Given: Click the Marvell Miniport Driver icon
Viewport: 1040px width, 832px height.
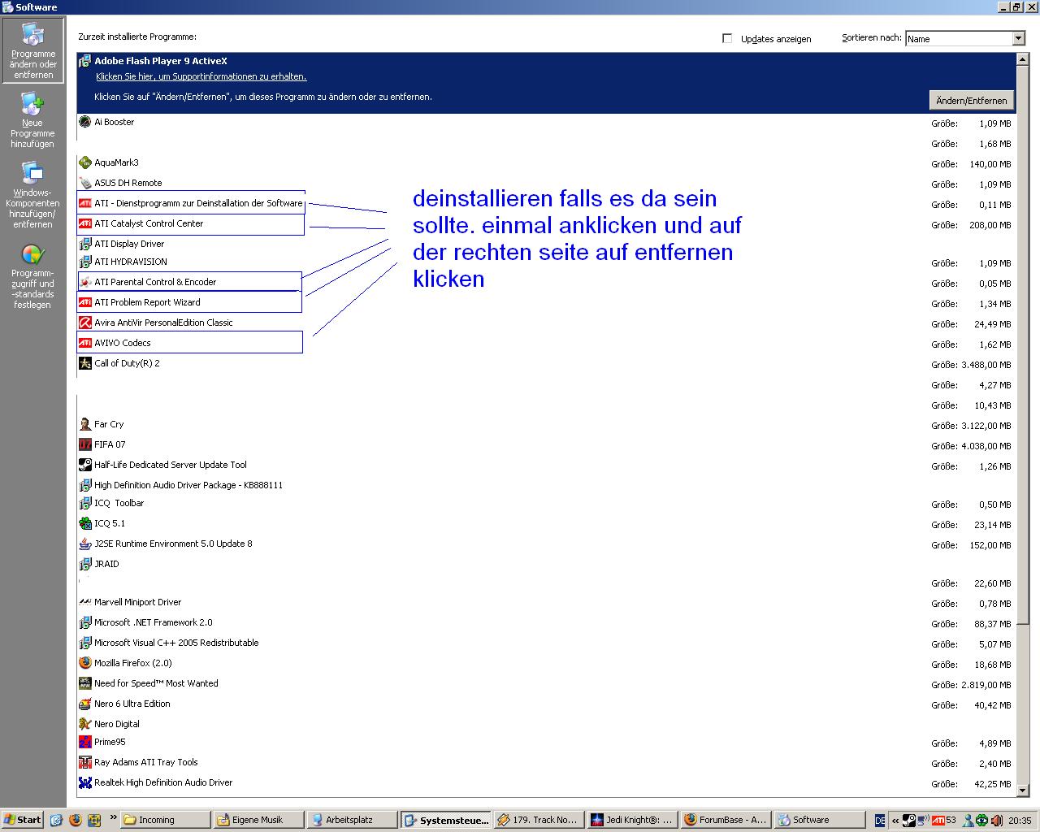Looking at the screenshot, I should [85, 602].
